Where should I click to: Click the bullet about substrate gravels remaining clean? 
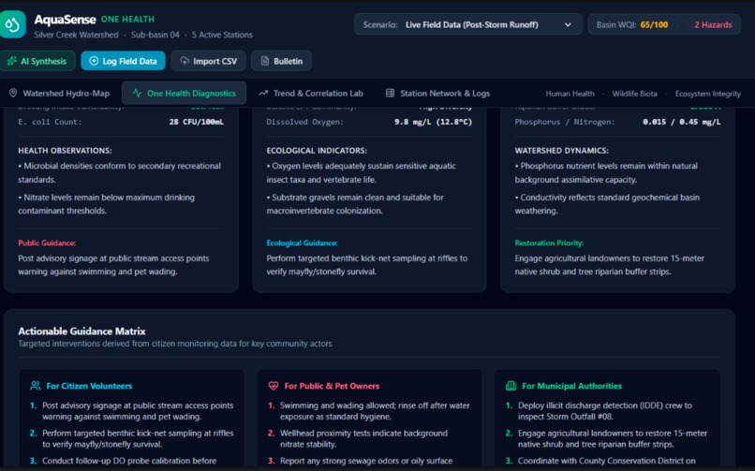(x=355, y=204)
